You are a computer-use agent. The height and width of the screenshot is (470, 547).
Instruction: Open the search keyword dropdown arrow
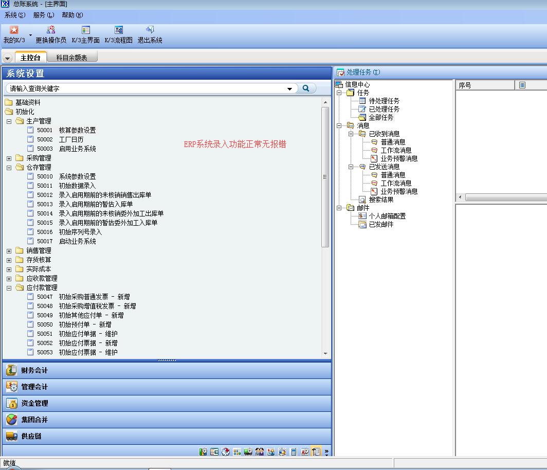pos(289,88)
